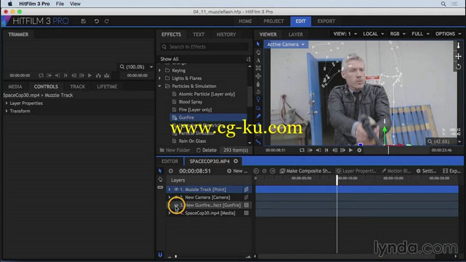466x262 pixels.
Task: Select the arrow Select tool in viewer
Action: (258, 44)
